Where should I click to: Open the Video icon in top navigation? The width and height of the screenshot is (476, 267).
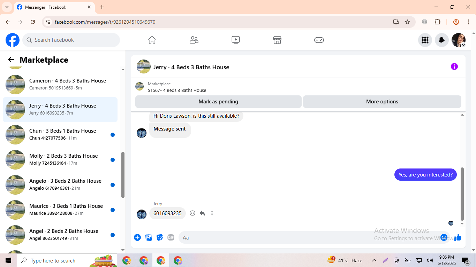click(x=236, y=40)
